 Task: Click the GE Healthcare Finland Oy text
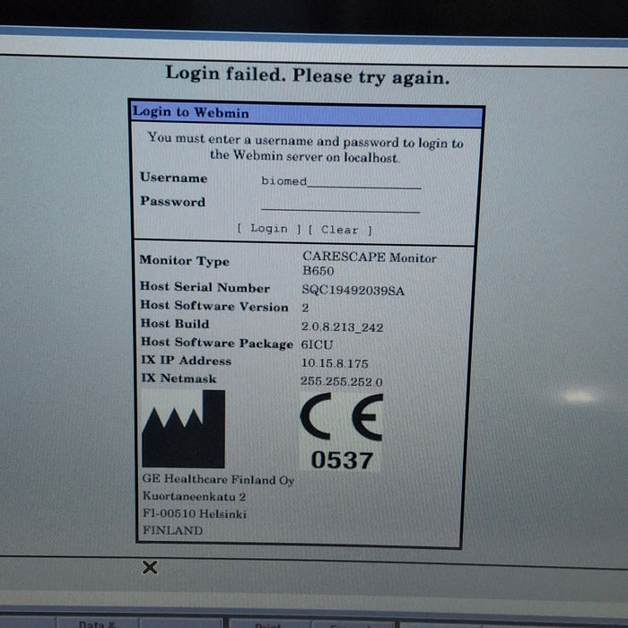(x=217, y=480)
